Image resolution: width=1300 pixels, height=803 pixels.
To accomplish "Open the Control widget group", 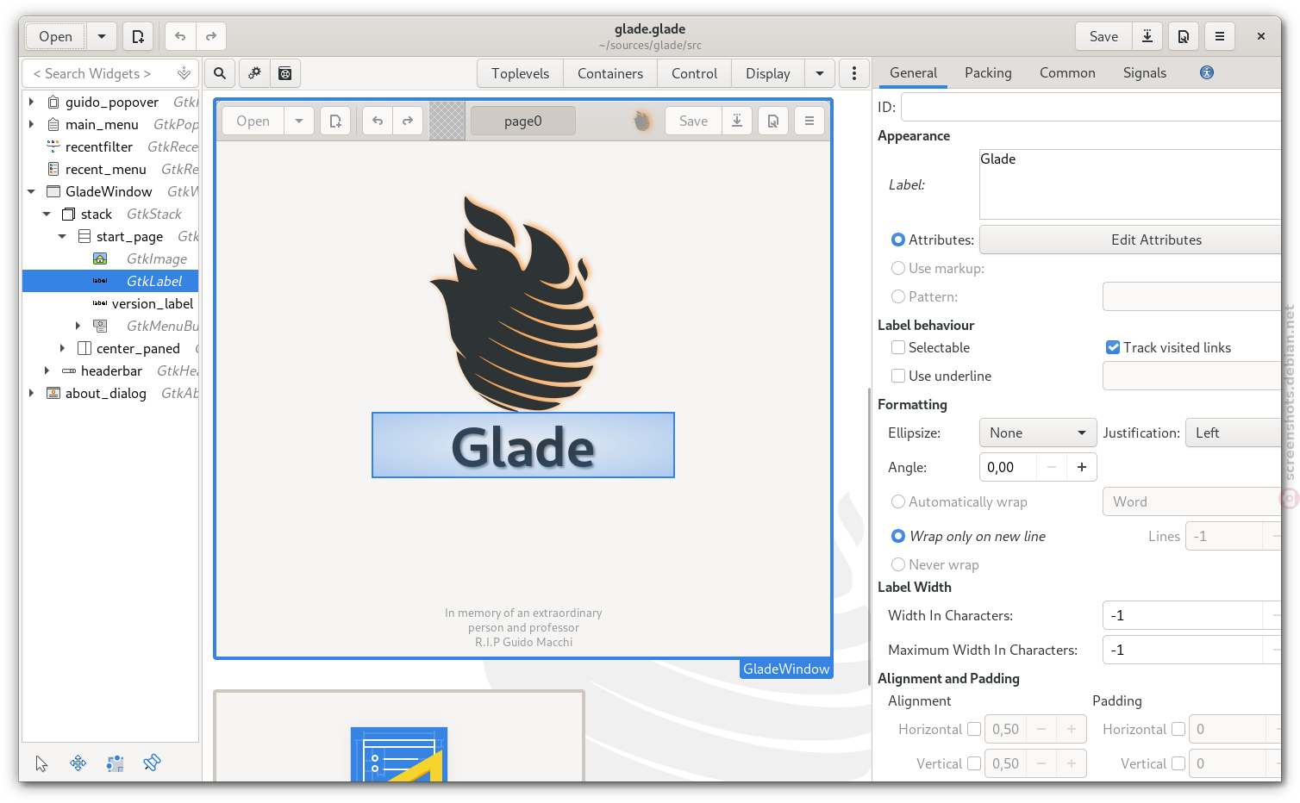I will 694,73.
